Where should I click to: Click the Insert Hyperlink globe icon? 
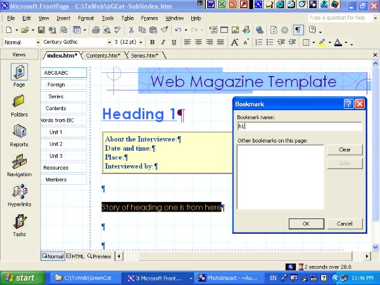click(260, 30)
